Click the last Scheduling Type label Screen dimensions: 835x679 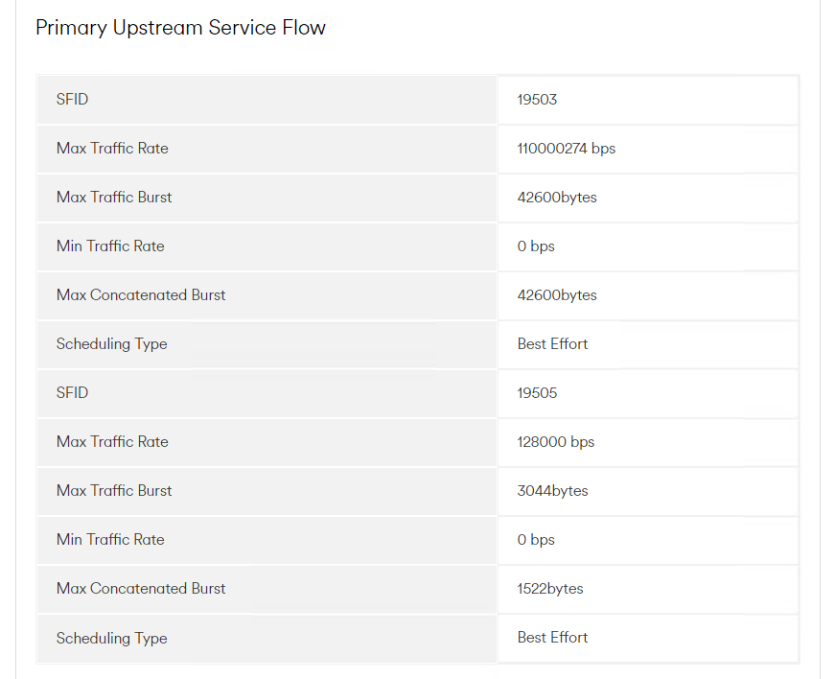click(x=112, y=639)
